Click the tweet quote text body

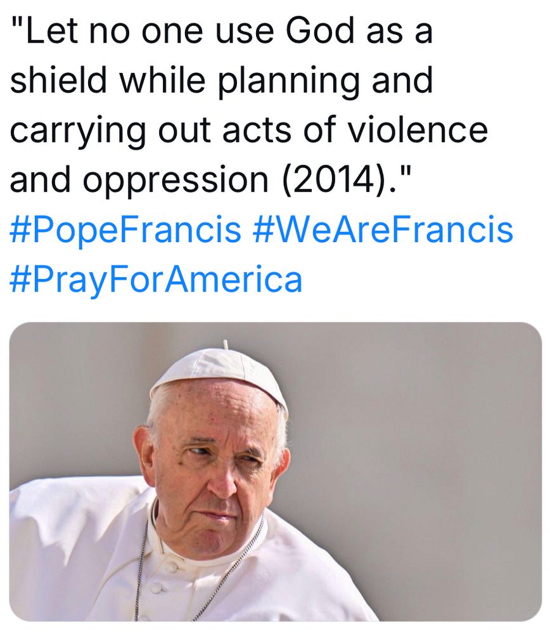coord(248,105)
